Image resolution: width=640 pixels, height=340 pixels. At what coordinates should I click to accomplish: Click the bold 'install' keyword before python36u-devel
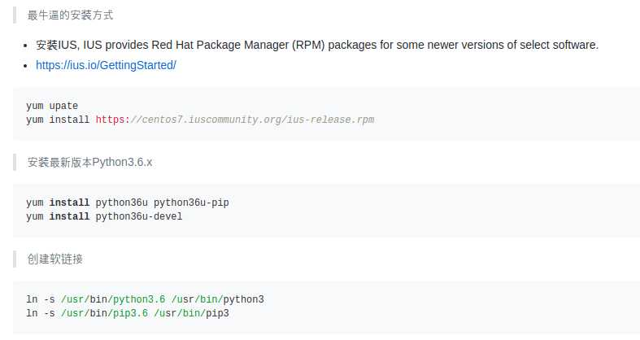tap(69, 216)
